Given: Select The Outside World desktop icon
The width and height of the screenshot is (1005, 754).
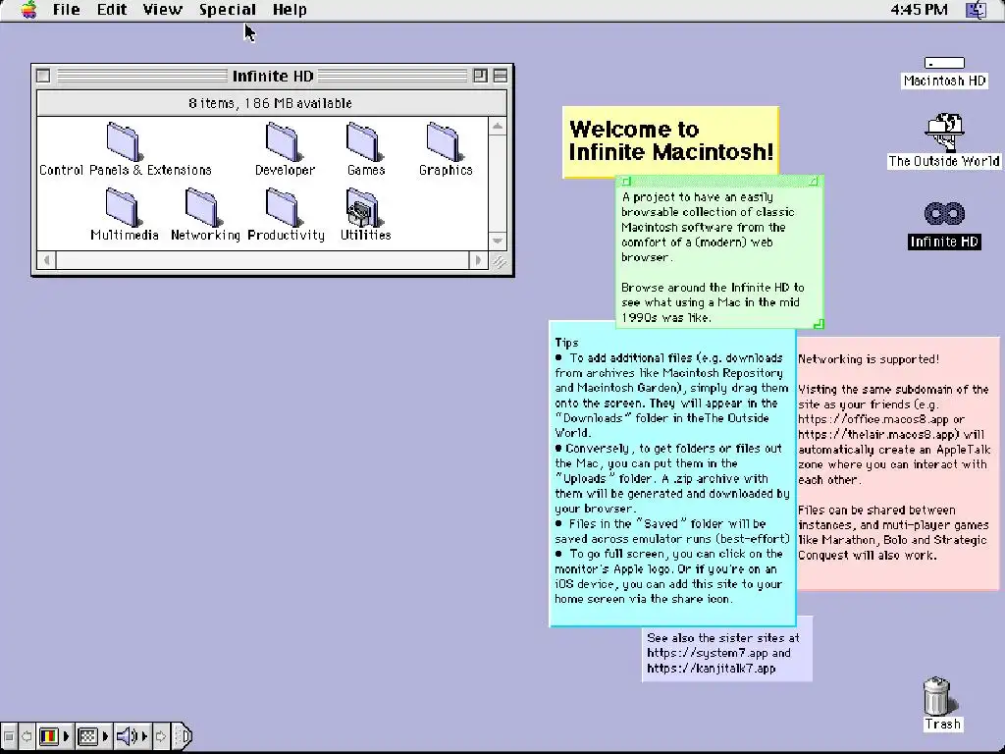Looking at the screenshot, I should pos(944,133).
